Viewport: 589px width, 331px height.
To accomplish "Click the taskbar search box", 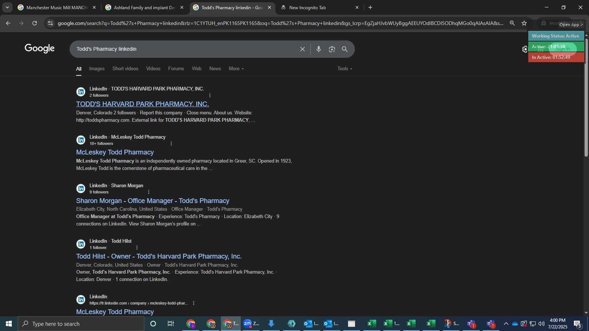I will coord(81,324).
